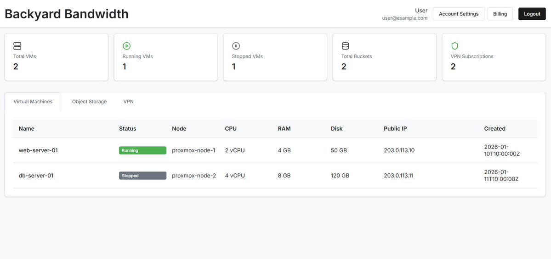Click the Total VMs server icon

tap(17, 46)
